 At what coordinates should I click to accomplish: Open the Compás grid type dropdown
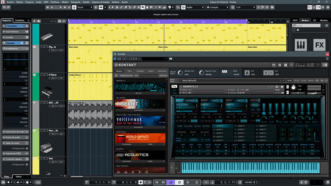tap(217, 7)
